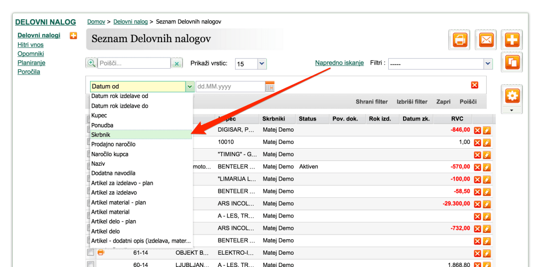The width and height of the screenshot is (546, 267).
Task: Sort by the Skrbniki column header
Action: [274, 119]
